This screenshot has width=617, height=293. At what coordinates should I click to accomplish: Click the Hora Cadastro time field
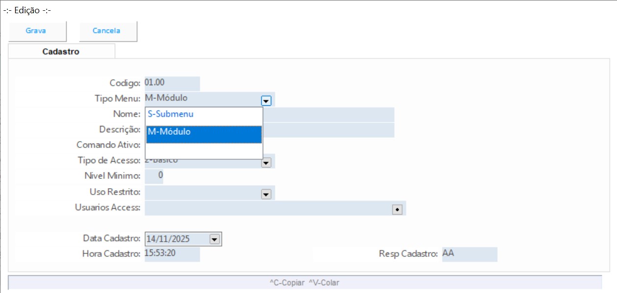pyautogui.click(x=172, y=254)
